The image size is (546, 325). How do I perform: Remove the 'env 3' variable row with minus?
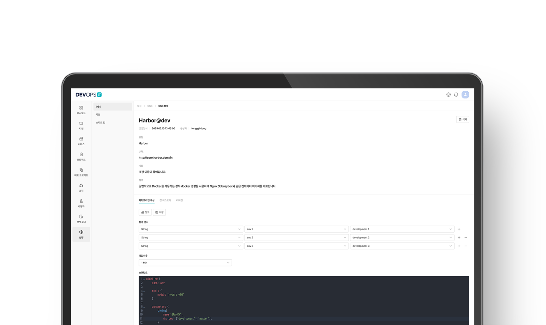pyautogui.click(x=466, y=246)
